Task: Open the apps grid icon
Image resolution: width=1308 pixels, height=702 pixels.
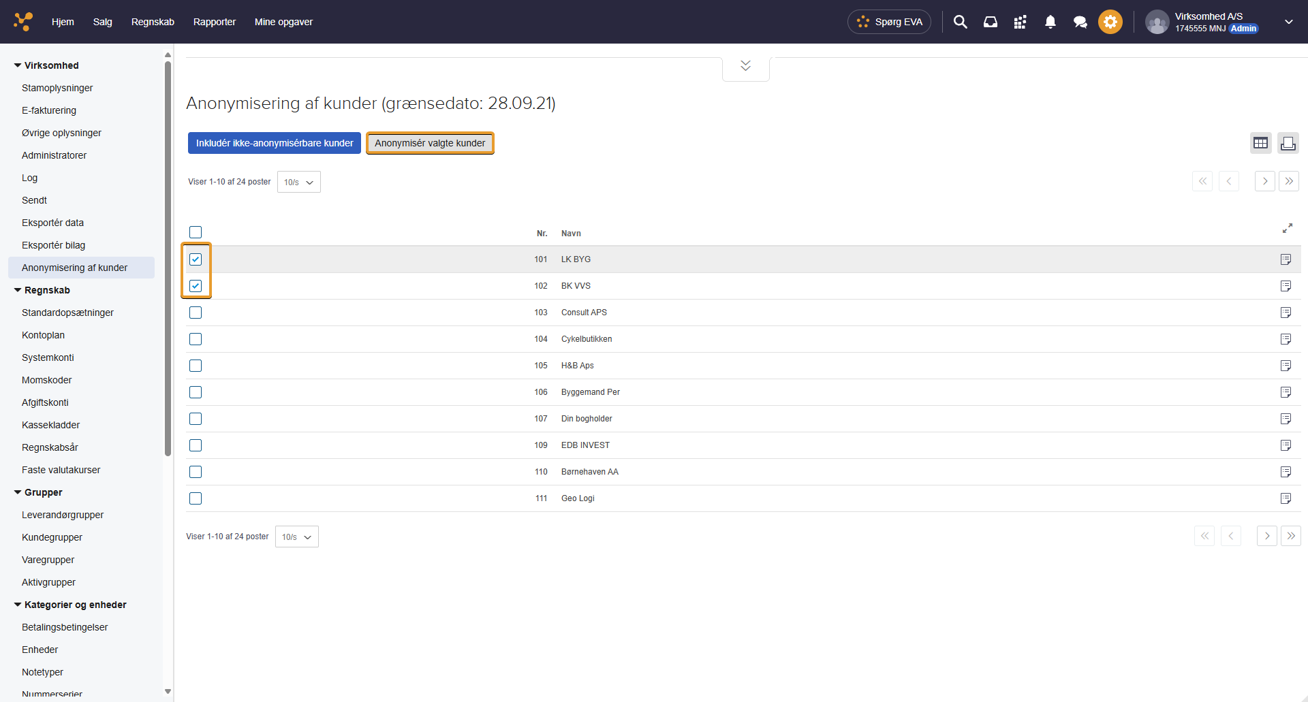Action: click(1020, 22)
